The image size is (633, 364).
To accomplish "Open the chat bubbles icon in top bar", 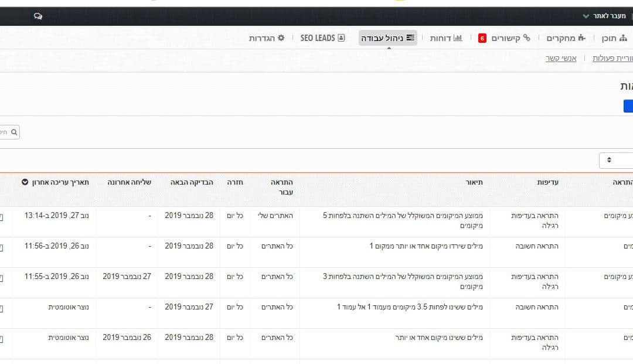I will tap(38, 16).
